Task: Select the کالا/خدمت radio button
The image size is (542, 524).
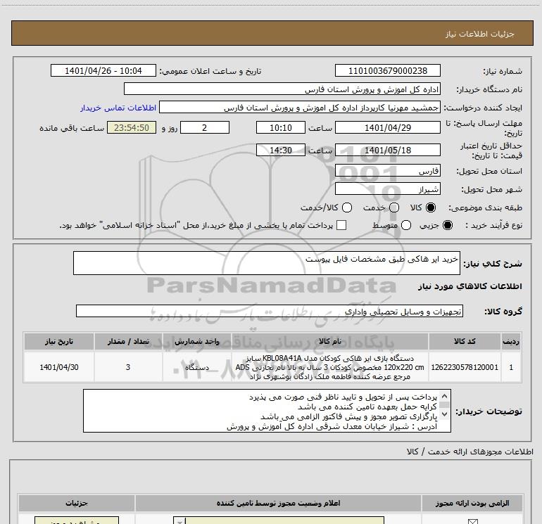Action: click(x=347, y=207)
